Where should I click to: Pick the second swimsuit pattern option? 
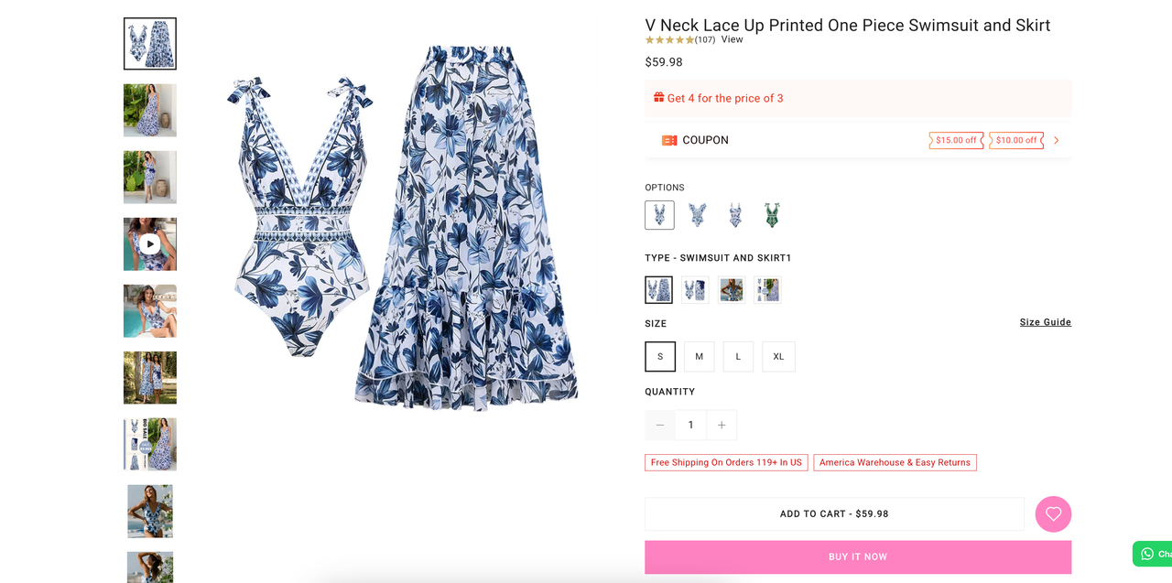coord(697,215)
